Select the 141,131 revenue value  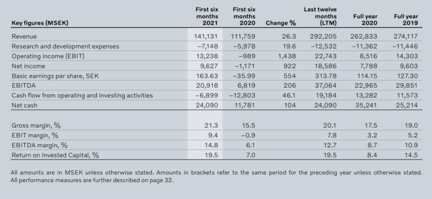coord(206,36)
